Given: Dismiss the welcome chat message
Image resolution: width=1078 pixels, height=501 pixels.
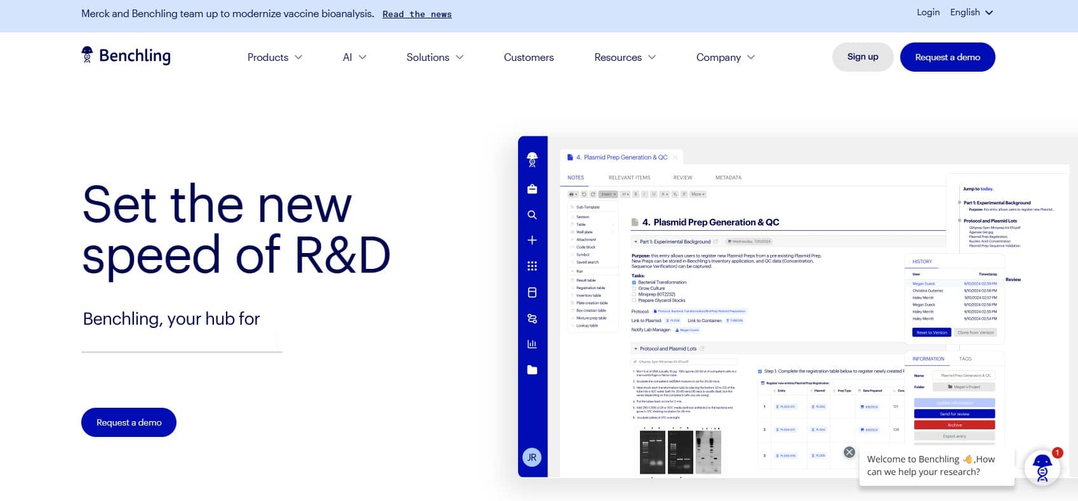Looking at the screenshot, I should pos(849,452).
